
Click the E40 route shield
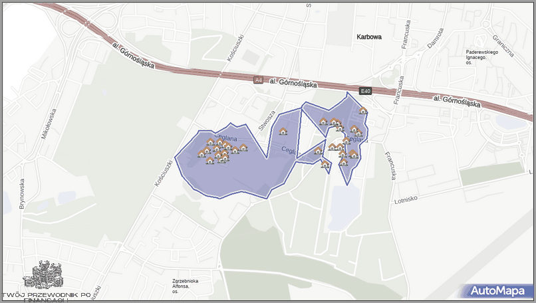tap(364, 90)
